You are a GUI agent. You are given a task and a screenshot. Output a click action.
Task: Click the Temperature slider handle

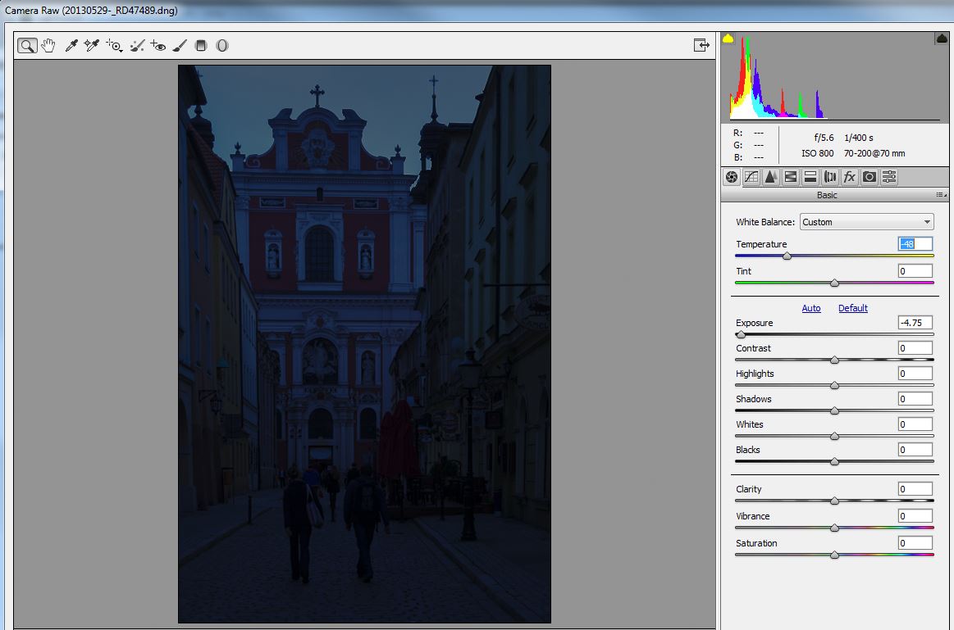click(787, 256)
